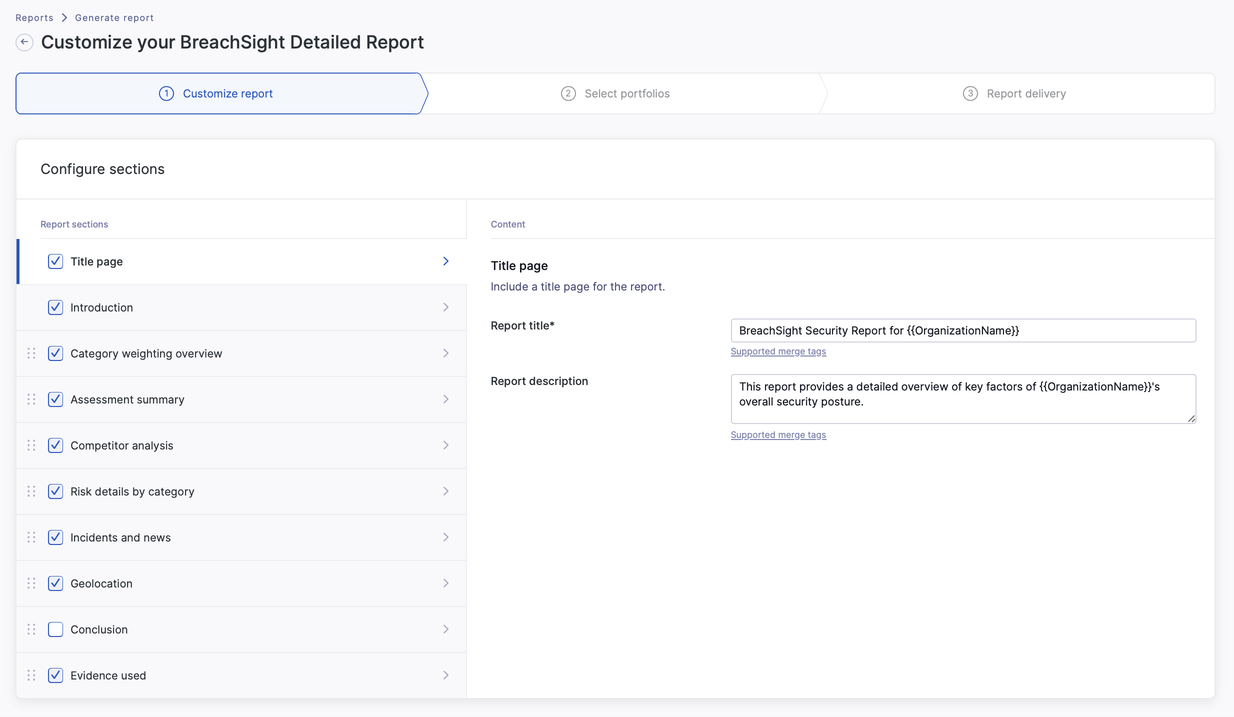
Task: Click drag handle for Risk details by category
Action: (x=31, y=491)
